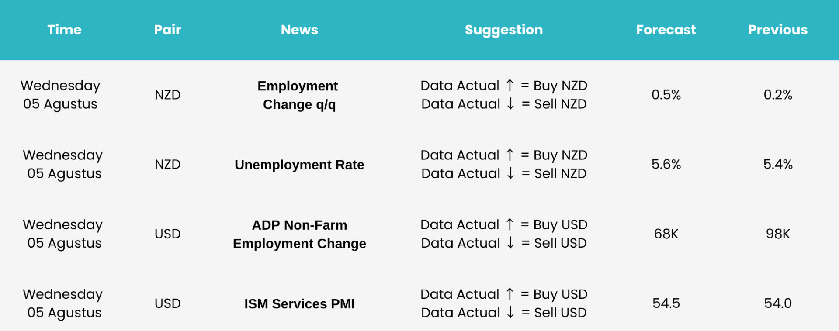
Task: Select the Suggestion column header
Action: pos(504,30)
